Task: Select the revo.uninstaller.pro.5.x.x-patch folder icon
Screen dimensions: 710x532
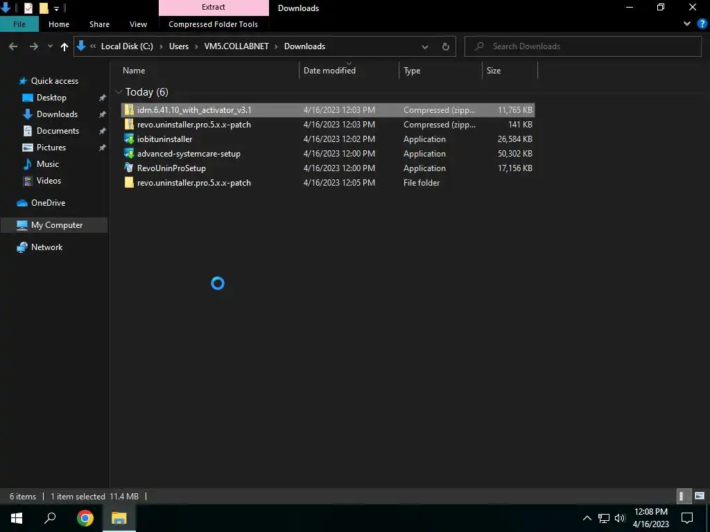Action: pyautogui.click(x=129, y=183)
